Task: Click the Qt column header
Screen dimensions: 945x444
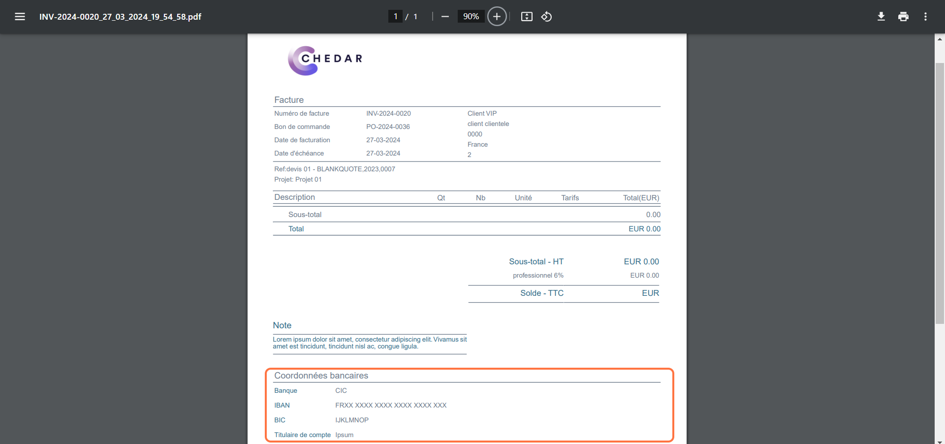Action: (x=441, y=198)
